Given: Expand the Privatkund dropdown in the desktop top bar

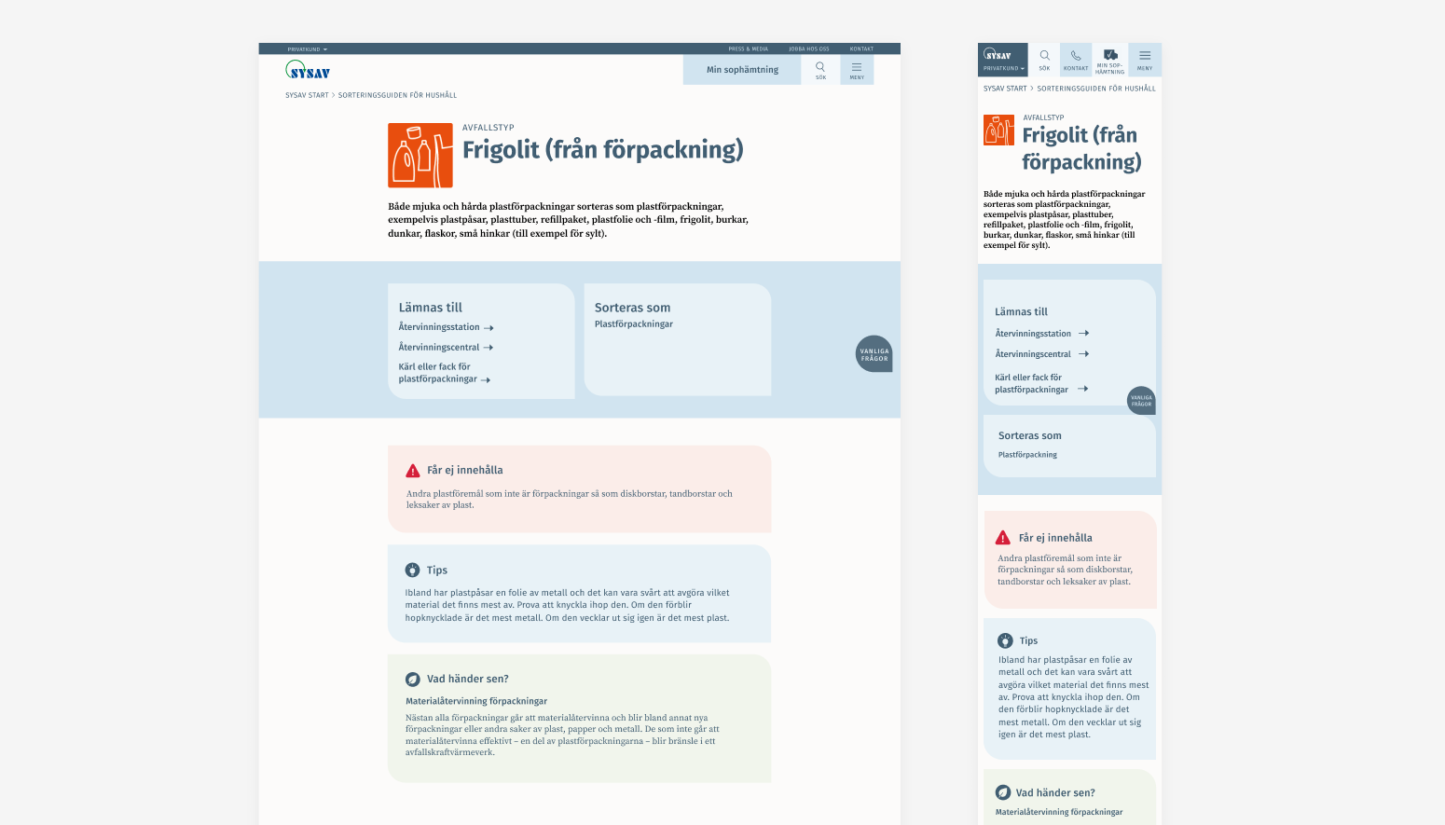Looking at the screenshot, I should (x=307, y=49).
